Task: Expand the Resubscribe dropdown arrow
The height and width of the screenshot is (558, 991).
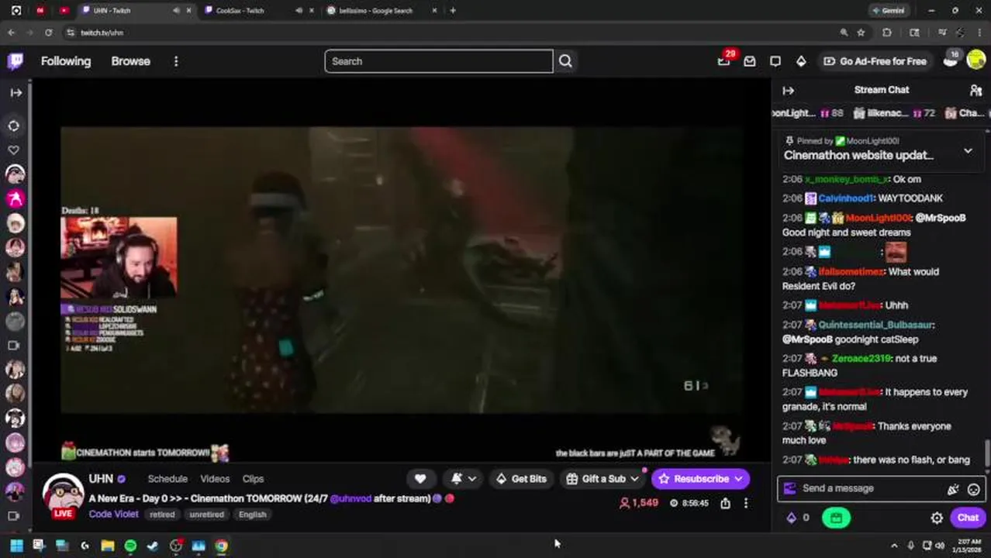Action: (738, 479)
